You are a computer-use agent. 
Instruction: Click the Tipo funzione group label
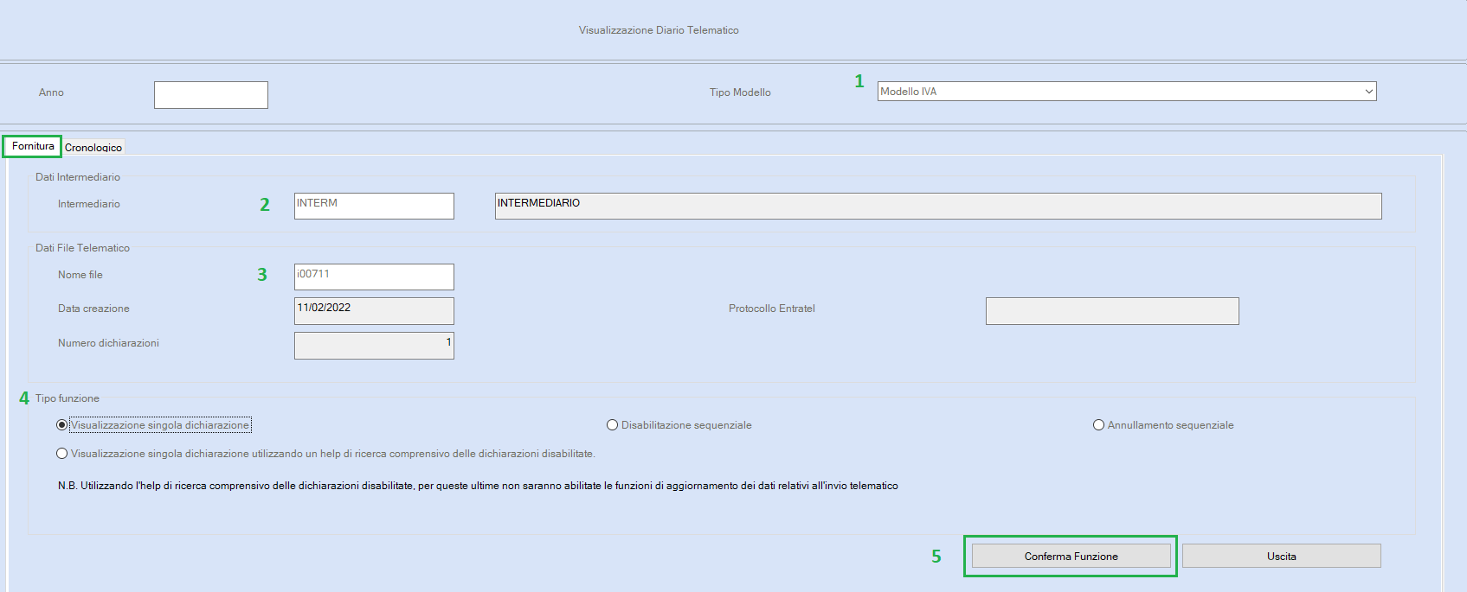pyautogui.click(x=68, y=398)
